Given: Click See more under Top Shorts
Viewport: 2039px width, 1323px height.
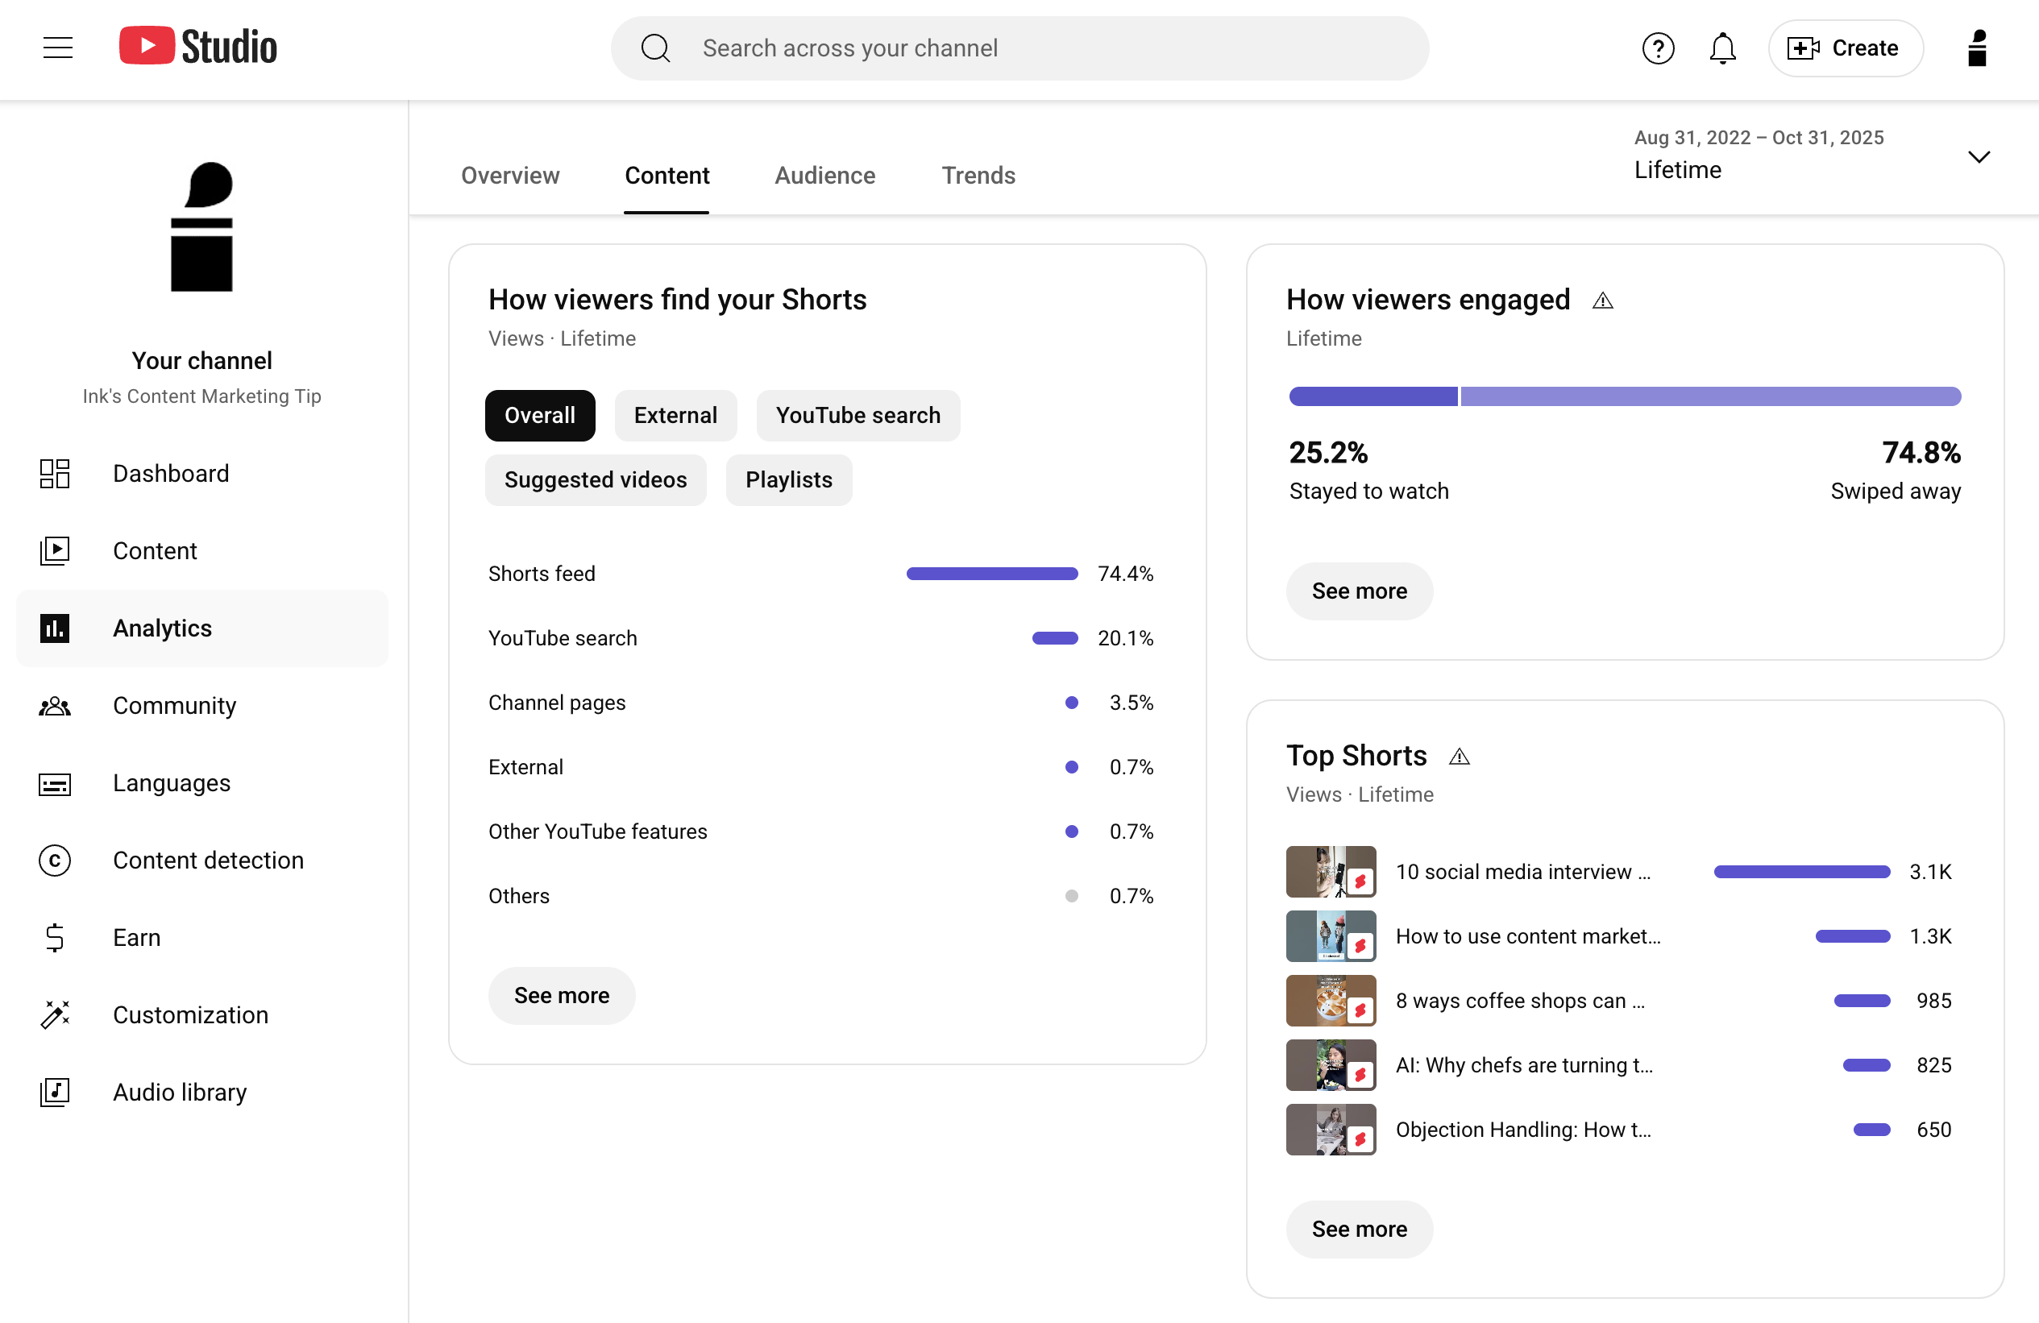Looking at the screenshot, I should coord(1359,1230).
